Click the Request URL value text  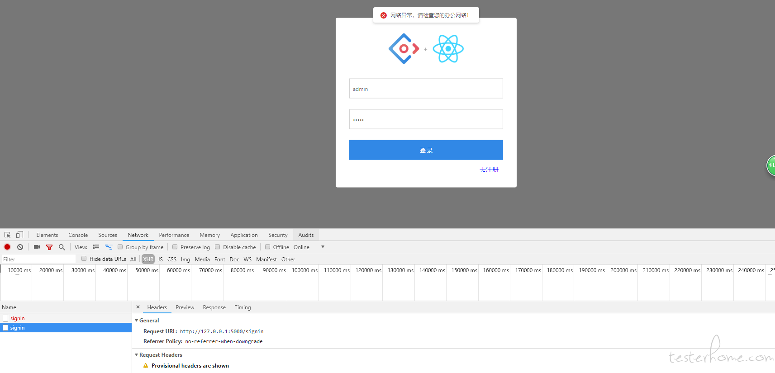222,331
